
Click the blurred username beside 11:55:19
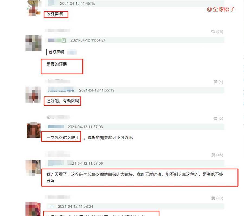coord(61,90)
